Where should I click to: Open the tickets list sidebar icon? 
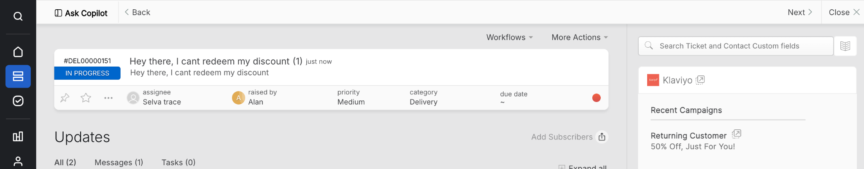[18, 76]
